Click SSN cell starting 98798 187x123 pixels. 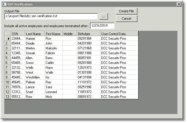click(18, 72)
